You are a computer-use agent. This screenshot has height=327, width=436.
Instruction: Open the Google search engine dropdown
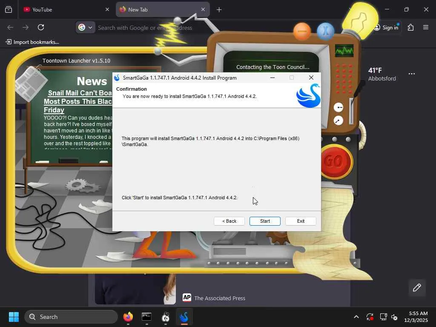tap(85, 28)
